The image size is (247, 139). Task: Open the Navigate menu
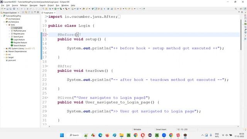coord(34,5)
